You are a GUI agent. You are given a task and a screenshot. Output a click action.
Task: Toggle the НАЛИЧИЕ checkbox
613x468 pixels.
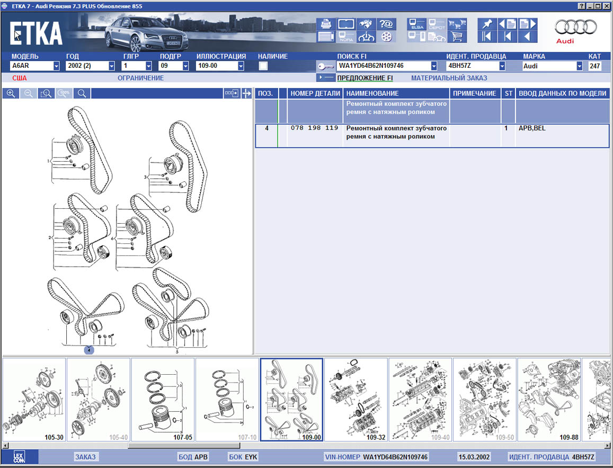263,66
